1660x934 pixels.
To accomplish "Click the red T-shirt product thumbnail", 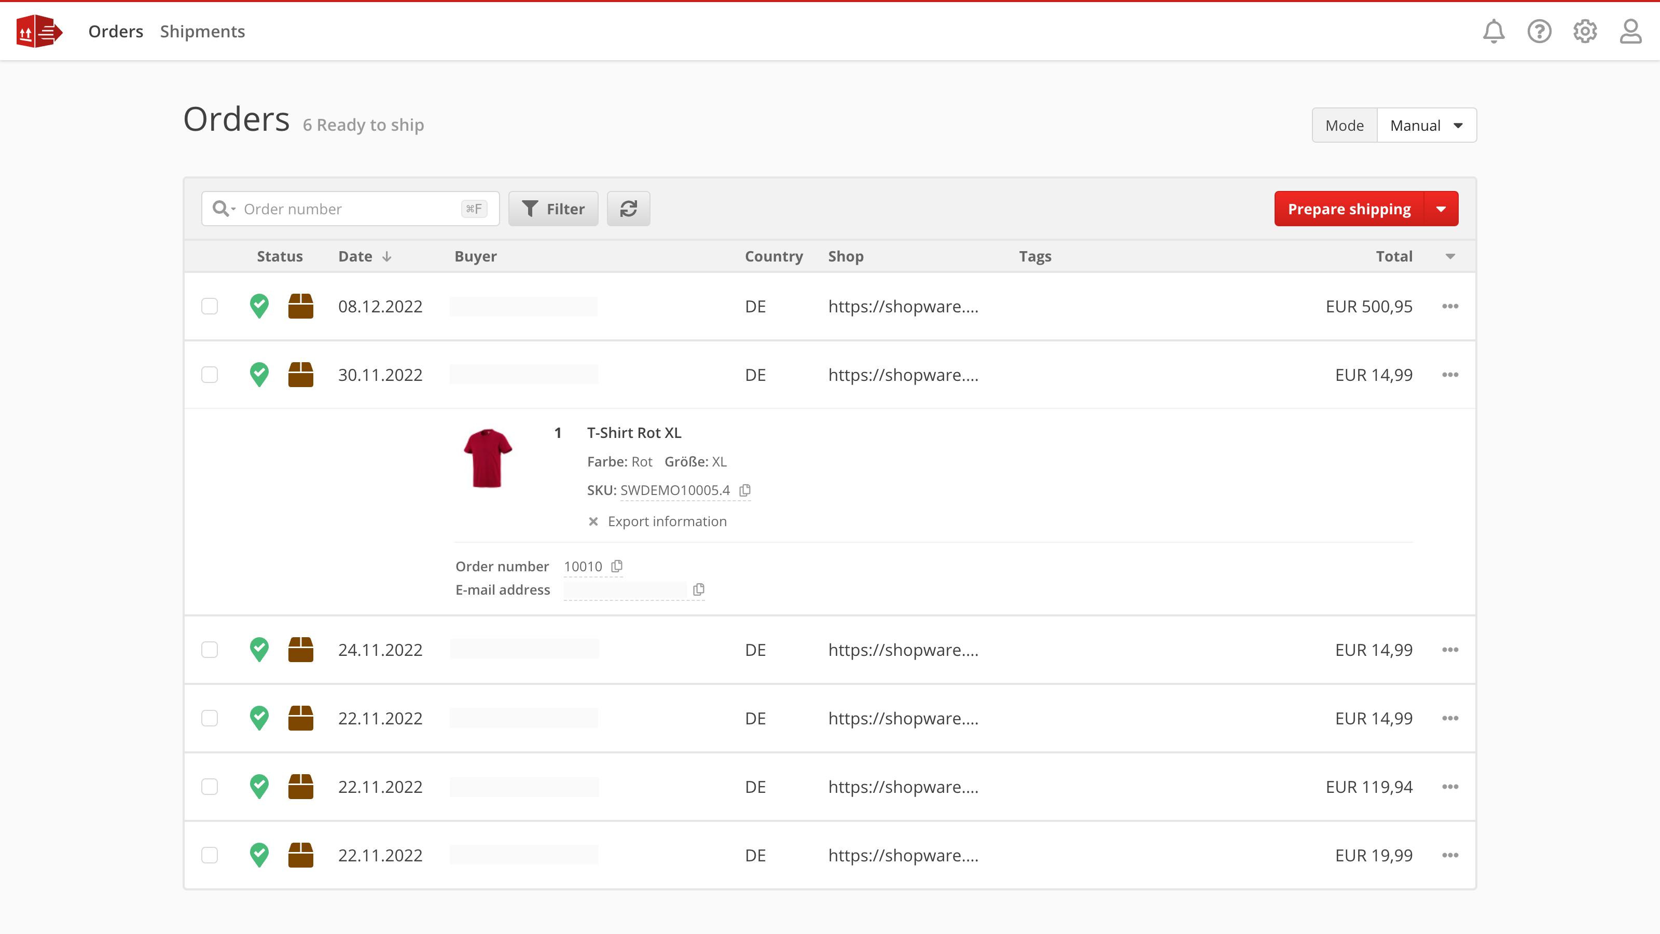I will [x=487, y=458].
